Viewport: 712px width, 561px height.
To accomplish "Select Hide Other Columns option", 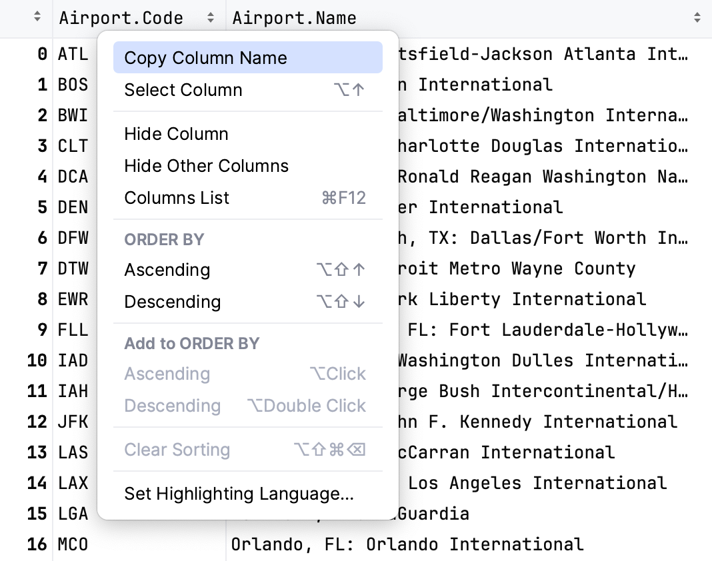I will [206, 166].
